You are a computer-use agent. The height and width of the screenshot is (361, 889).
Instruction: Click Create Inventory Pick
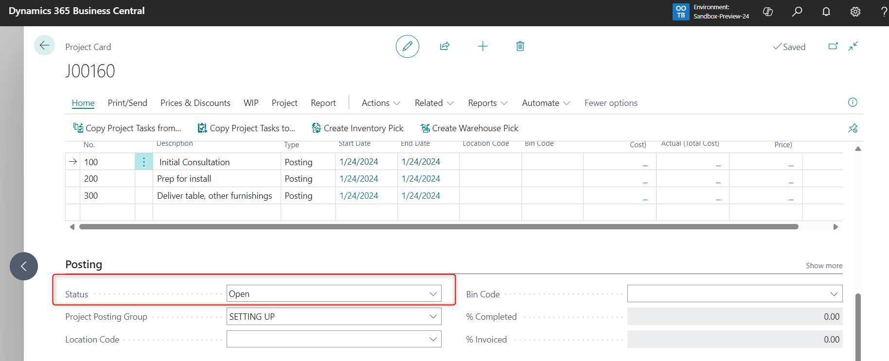click(x=357, y=128)
